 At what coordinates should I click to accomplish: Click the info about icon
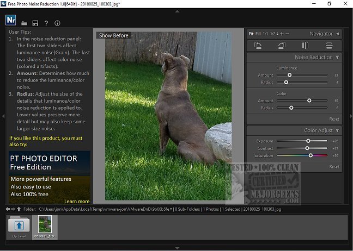[57, 23]
